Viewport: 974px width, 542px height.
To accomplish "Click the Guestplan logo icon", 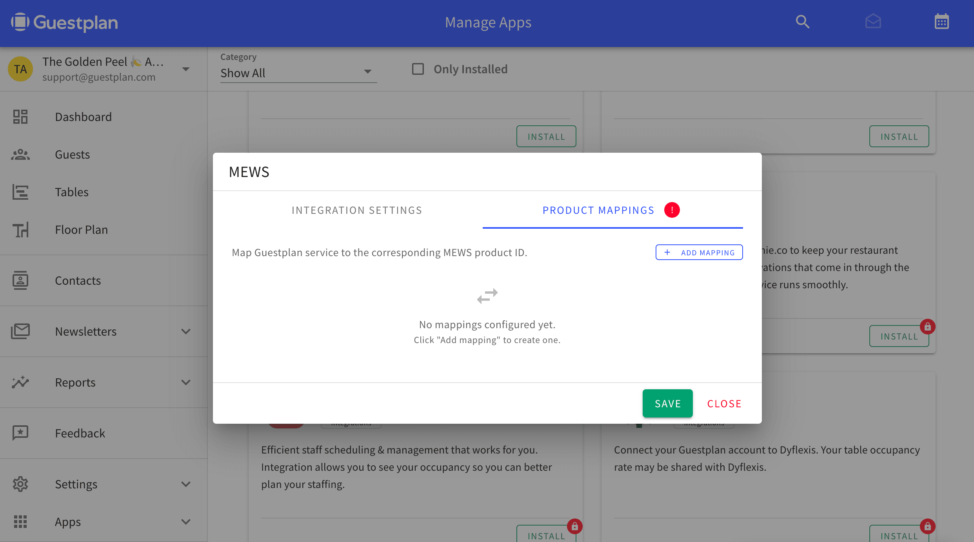I will coord(20,22).
